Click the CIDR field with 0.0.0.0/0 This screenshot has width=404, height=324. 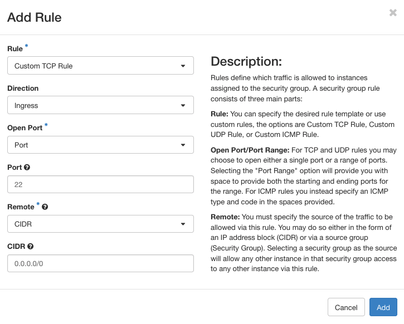click(100, 263)
